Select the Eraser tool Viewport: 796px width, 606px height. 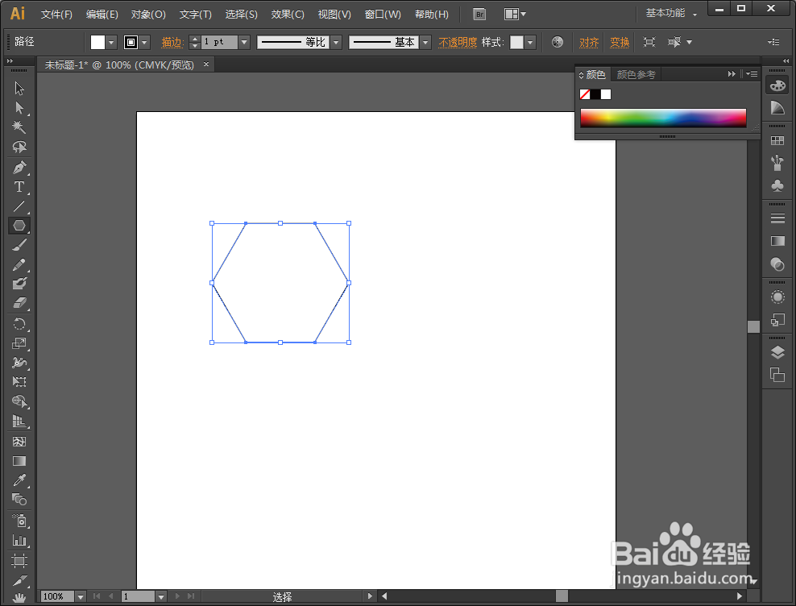(x=19, y=303)
